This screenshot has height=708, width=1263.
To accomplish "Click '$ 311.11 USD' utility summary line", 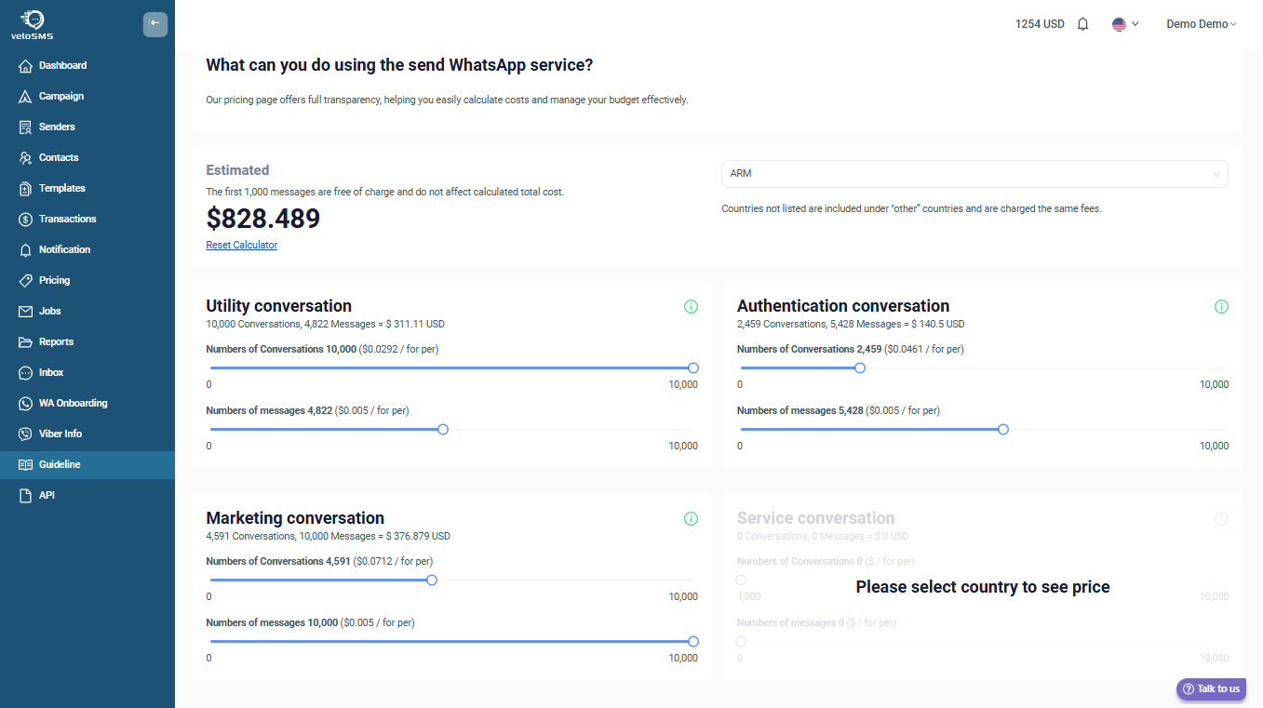I will coord(325,325).
